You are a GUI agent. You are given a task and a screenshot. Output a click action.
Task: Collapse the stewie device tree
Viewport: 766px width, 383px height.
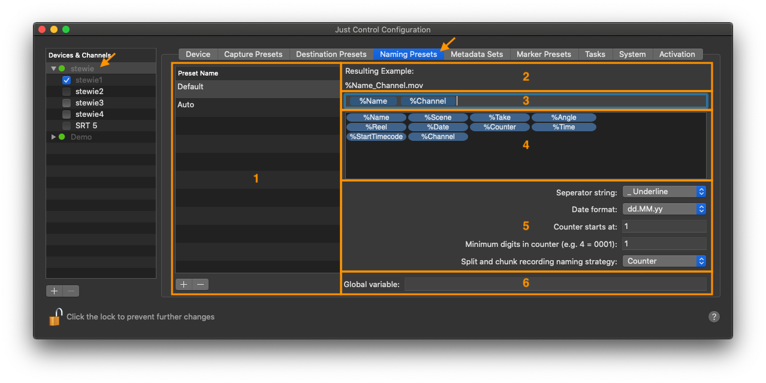point(53,68)
